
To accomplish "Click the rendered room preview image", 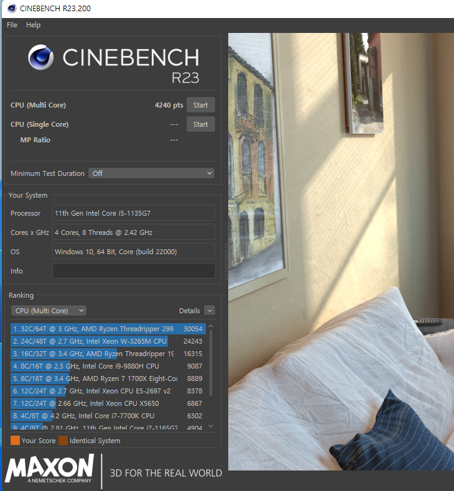I will click(x=341, y=252).
